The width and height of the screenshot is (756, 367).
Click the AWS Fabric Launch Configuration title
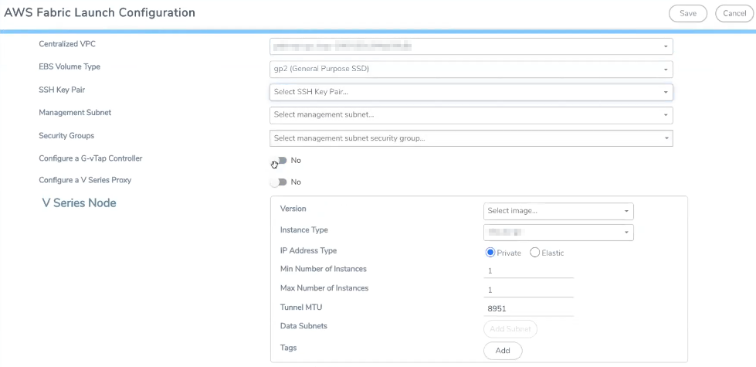[x=100, y=13]
